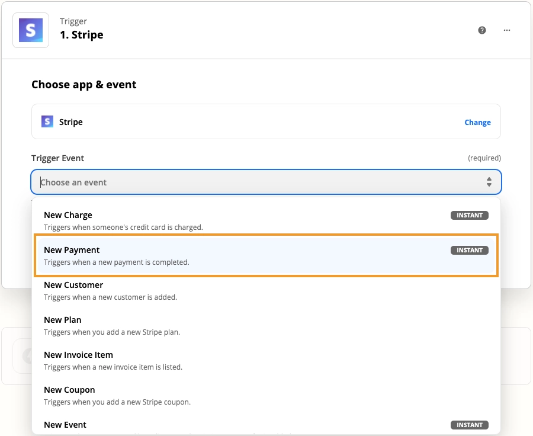Pick the New Coupon option
Viewport: 533px width, 436px height.
click(x=266, y=396)
